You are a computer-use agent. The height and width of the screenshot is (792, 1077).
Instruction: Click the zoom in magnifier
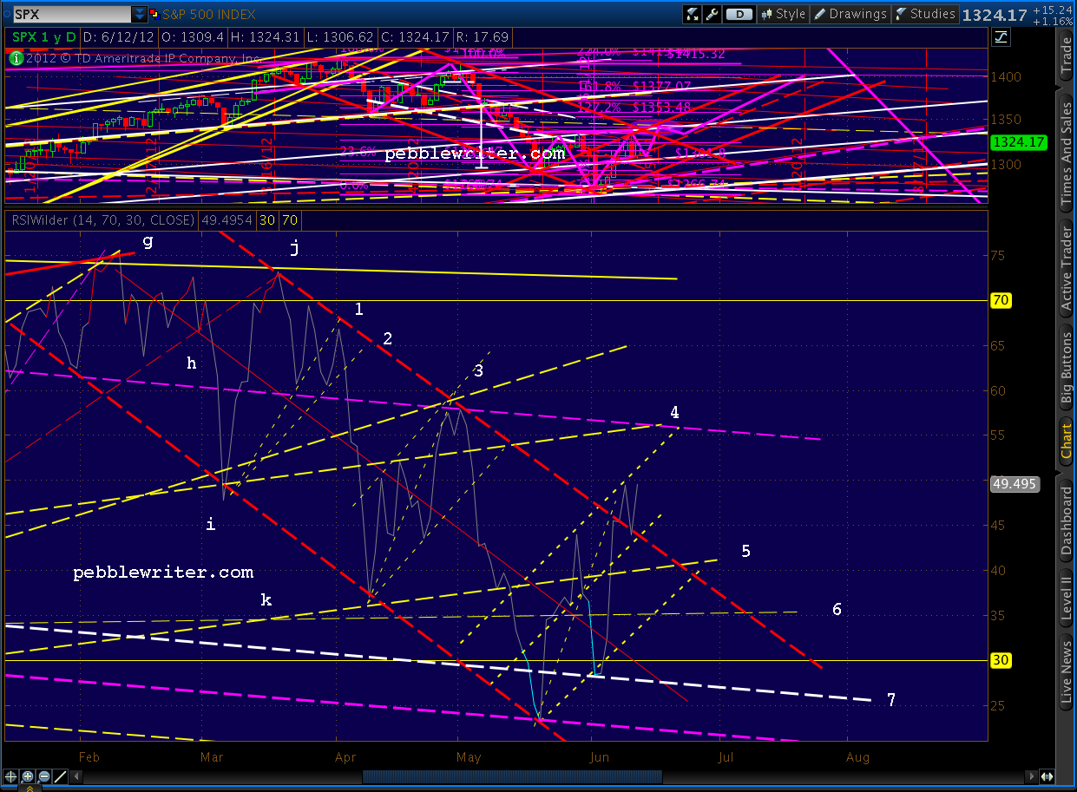tap(29, 776)
